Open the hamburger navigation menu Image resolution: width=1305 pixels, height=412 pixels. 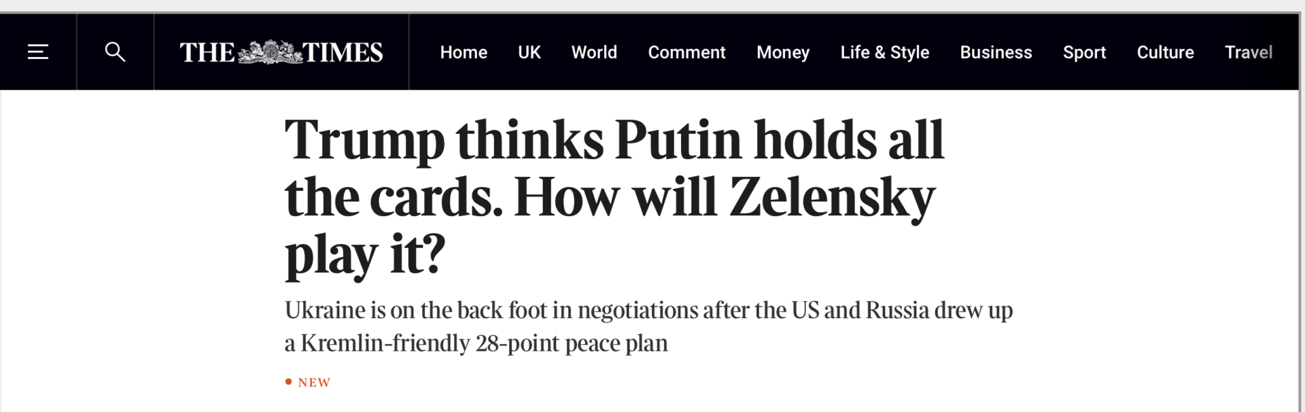tap(38, 52)
